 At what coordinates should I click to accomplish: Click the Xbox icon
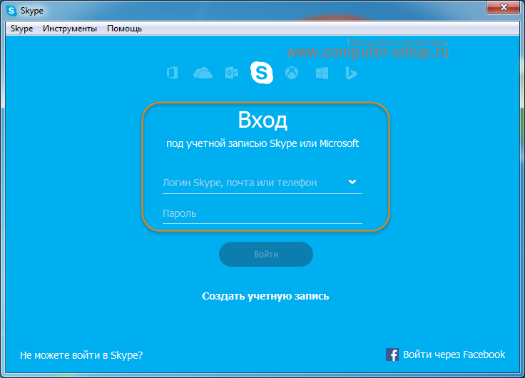click(x=292, y=73)
